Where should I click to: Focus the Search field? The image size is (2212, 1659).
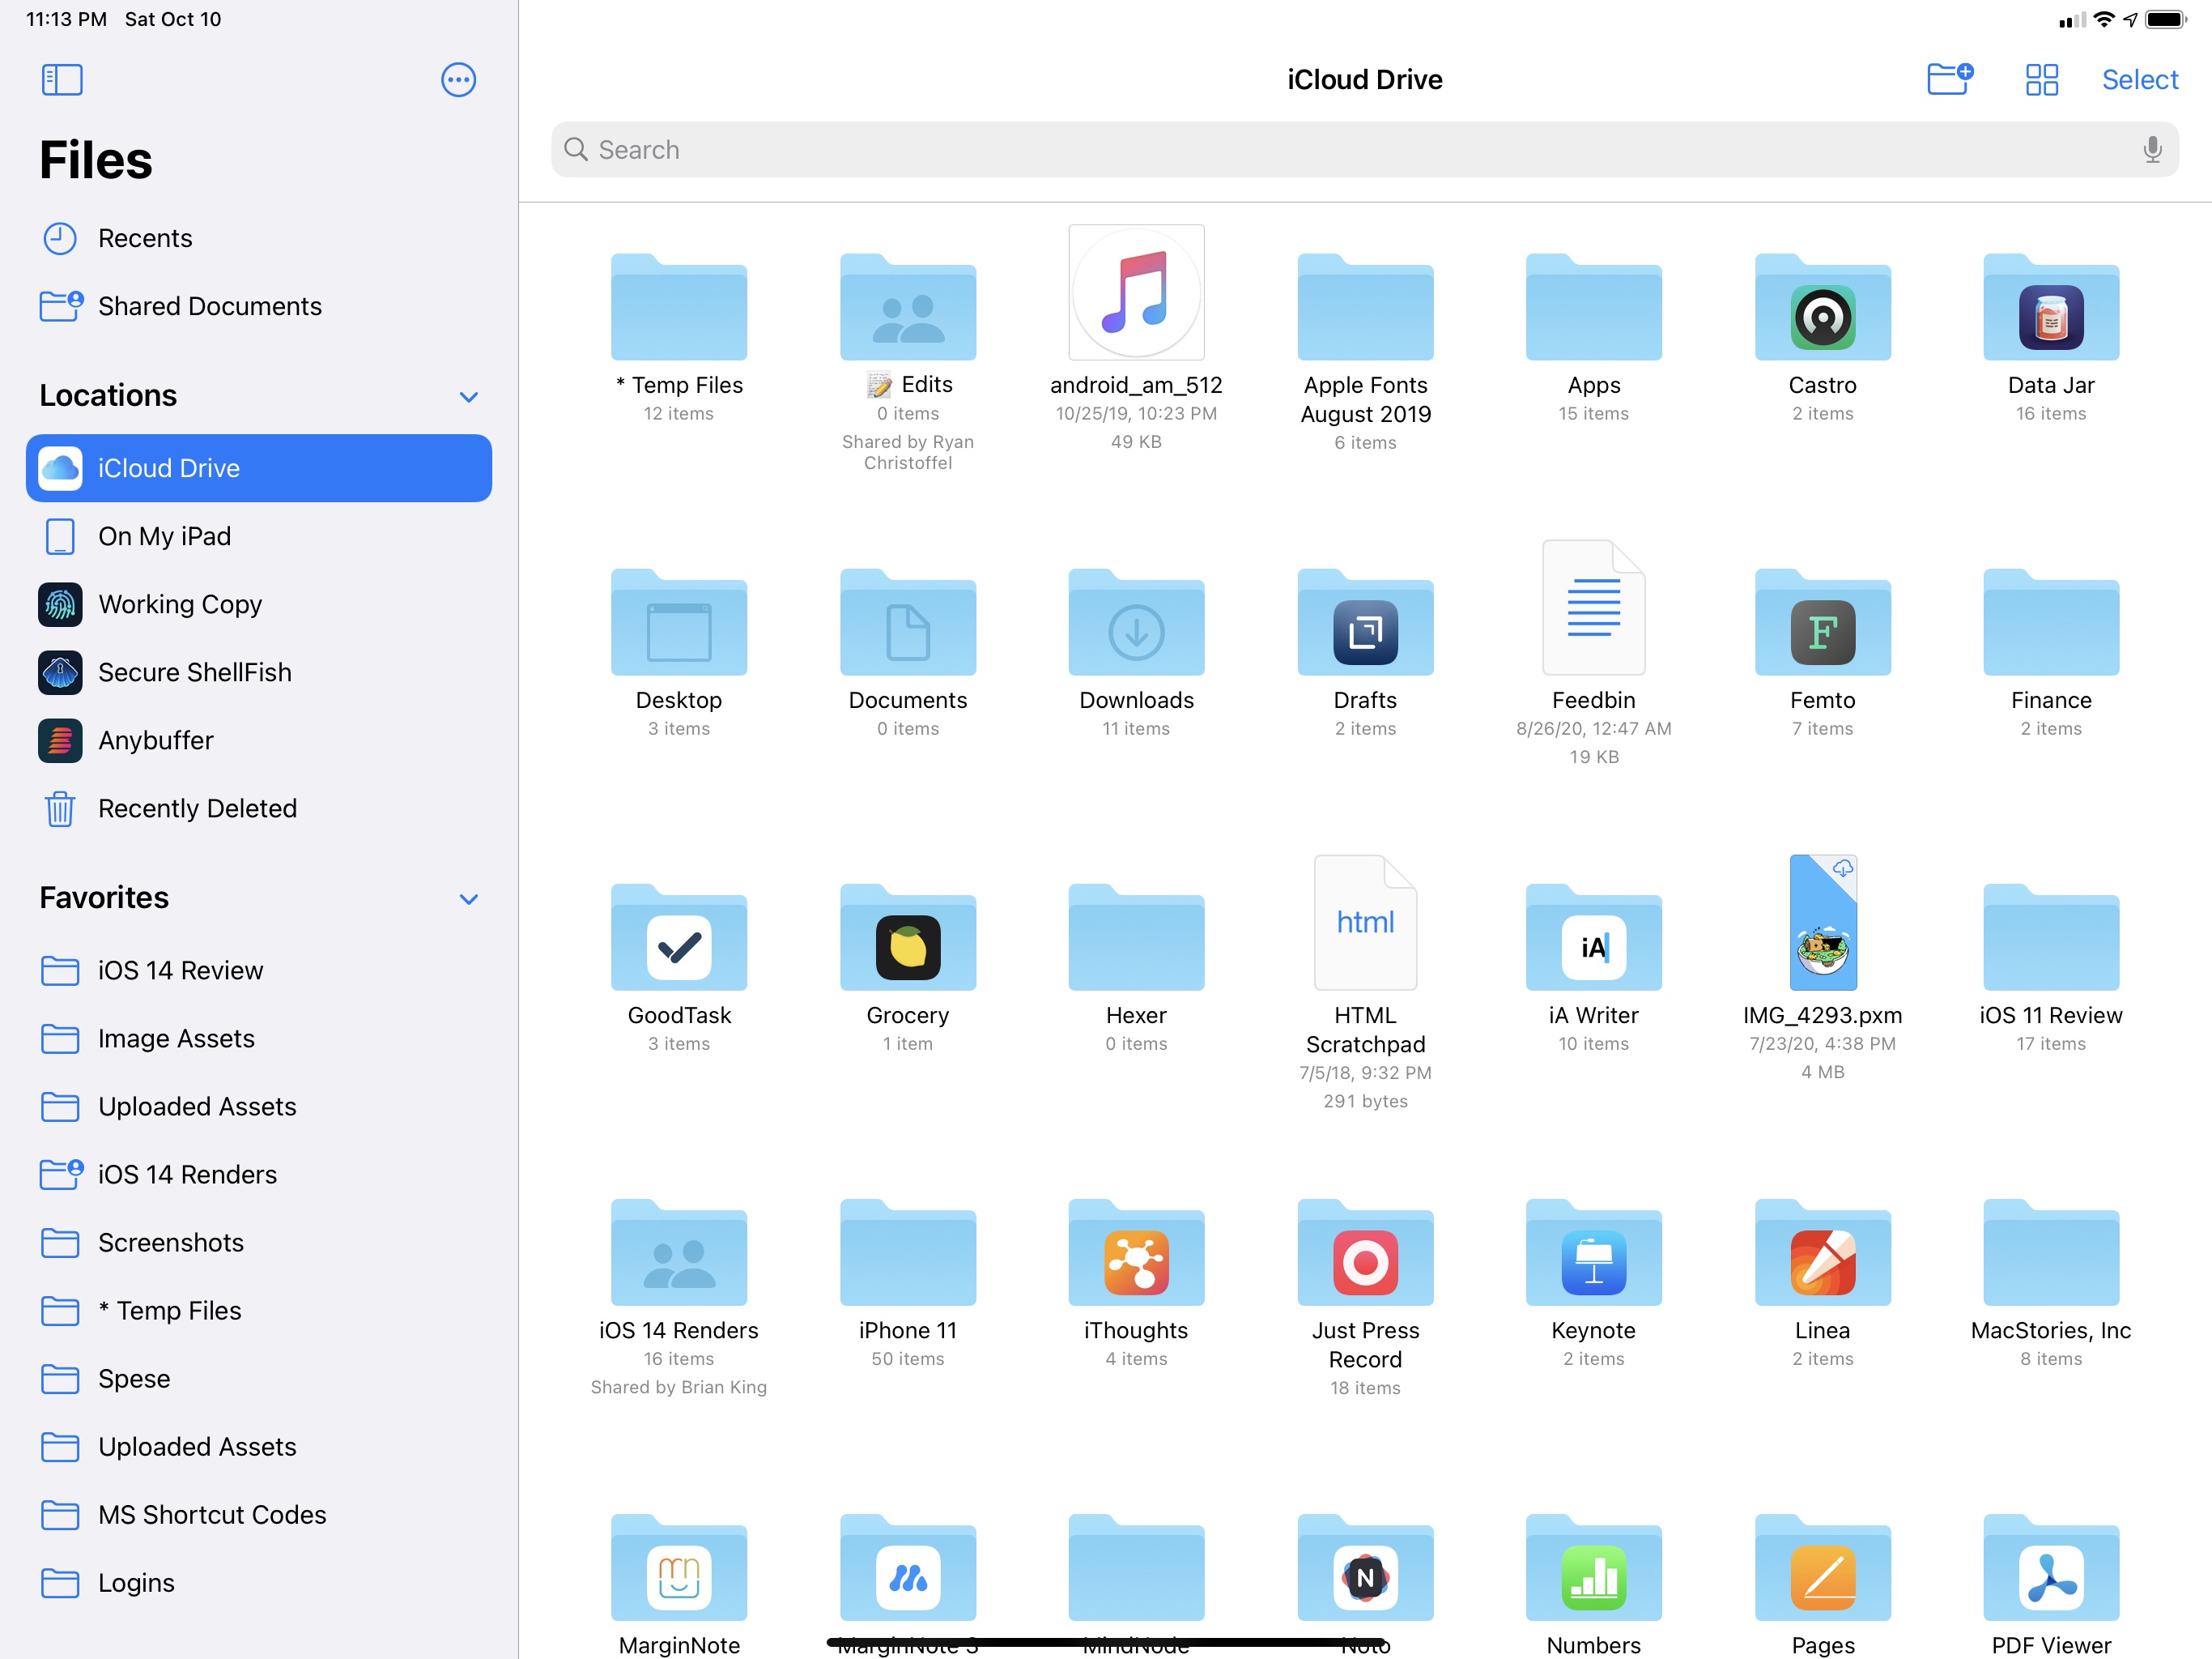tap(1364, 150)
